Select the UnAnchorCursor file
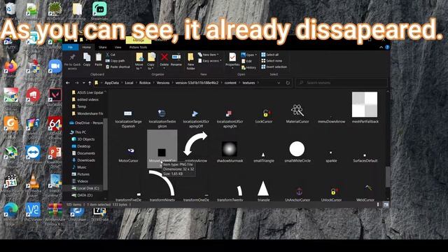This screenshot has width=448, height=252. [297, 194]
